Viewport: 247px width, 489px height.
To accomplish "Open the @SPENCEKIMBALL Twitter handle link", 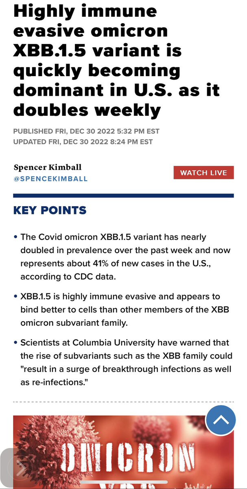I will (x=50, y=178).
